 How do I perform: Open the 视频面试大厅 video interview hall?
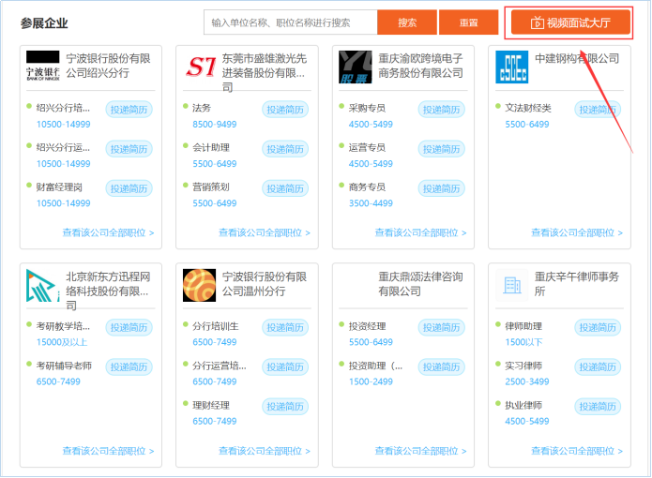point(570,22)
